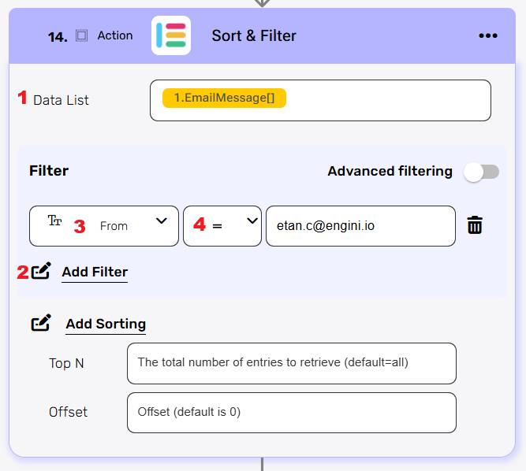Click the Top N input field

pos(291,363)
